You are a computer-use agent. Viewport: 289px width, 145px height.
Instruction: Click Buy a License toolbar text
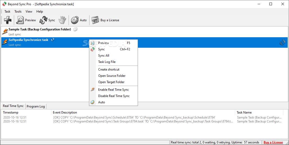click(110, 20)
